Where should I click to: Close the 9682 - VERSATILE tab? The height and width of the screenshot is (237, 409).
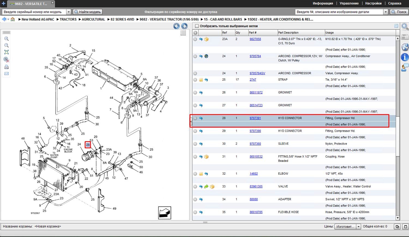(52, 3)
